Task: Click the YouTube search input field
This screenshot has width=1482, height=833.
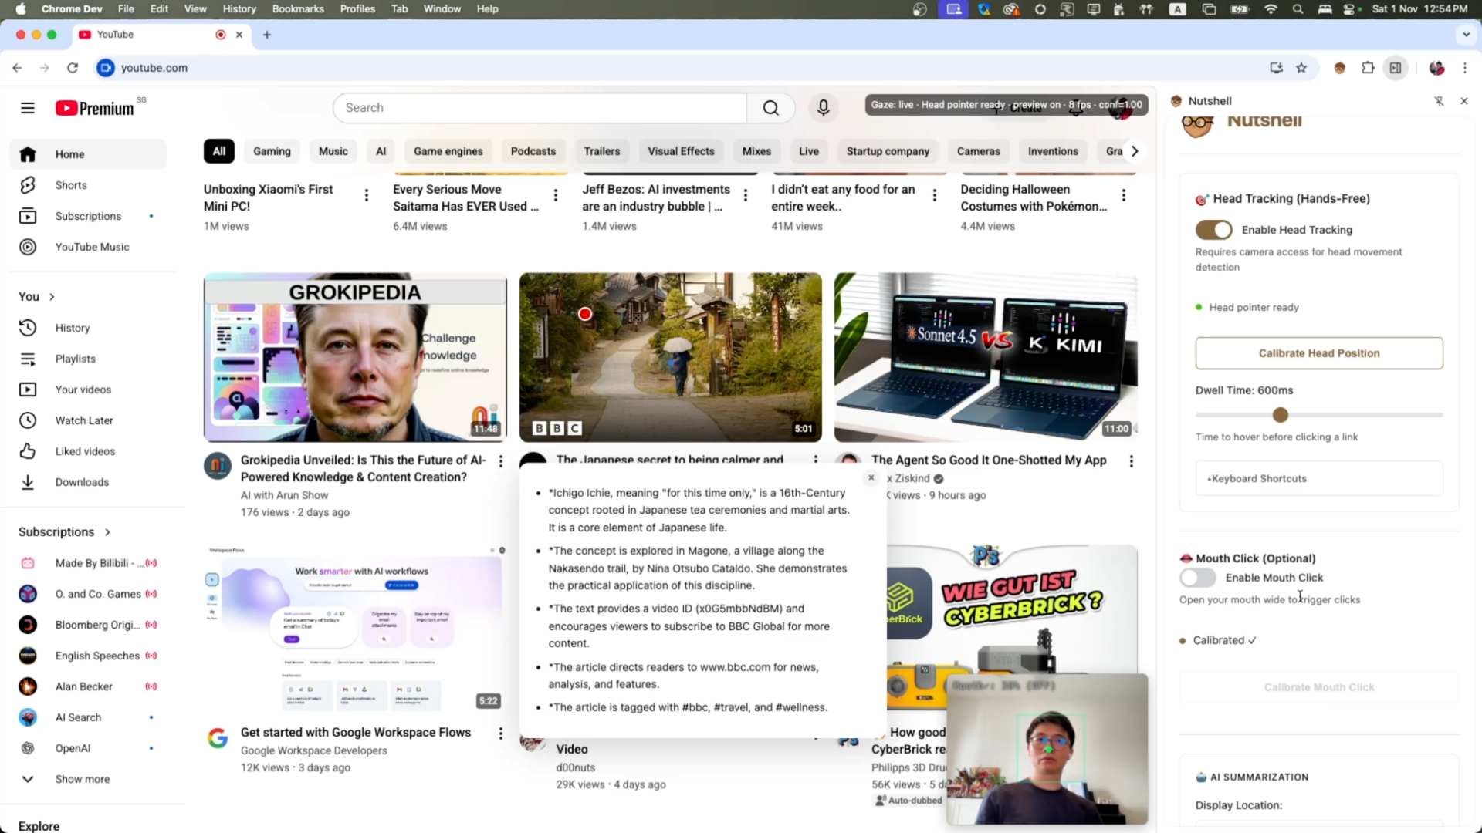Action: pyautogui.click(x=540, y=108)
